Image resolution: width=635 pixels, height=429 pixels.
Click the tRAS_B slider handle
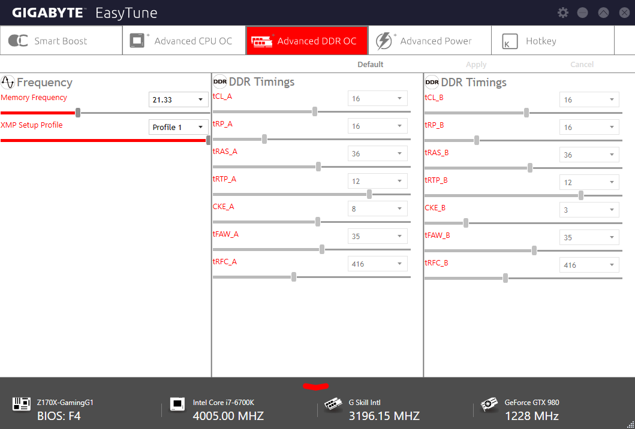(530, 168)
